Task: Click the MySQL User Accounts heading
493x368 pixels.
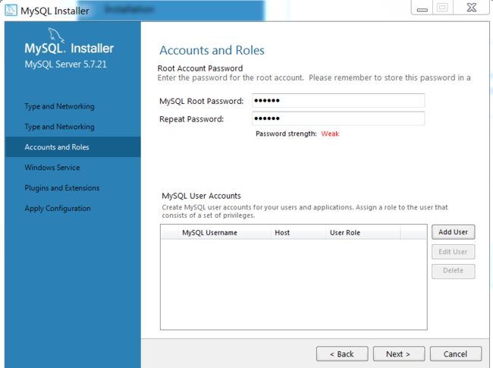Action: click(201, 196)
